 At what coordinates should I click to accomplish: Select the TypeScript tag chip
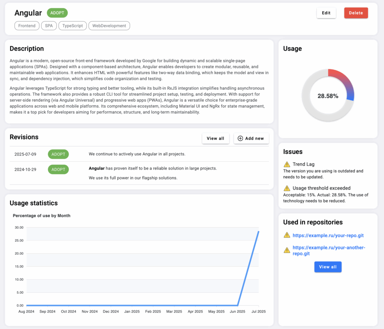(72, 26)
